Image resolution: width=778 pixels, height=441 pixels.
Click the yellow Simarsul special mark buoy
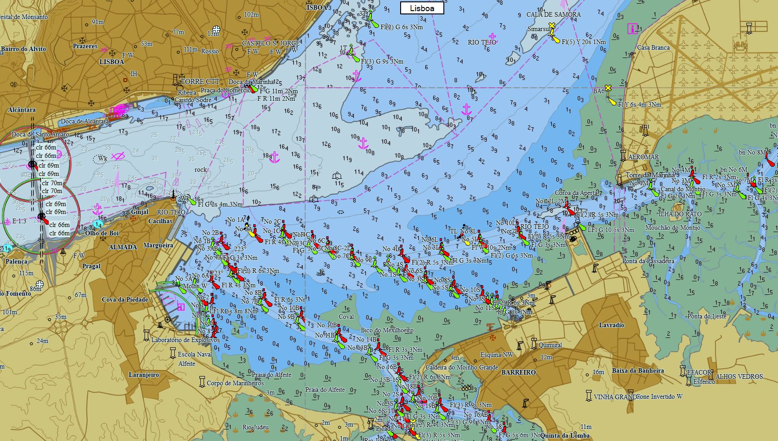552,26
